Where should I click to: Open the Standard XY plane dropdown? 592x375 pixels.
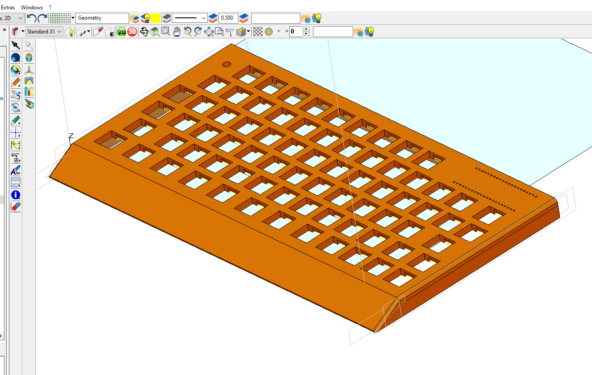[x=44, y=32]
